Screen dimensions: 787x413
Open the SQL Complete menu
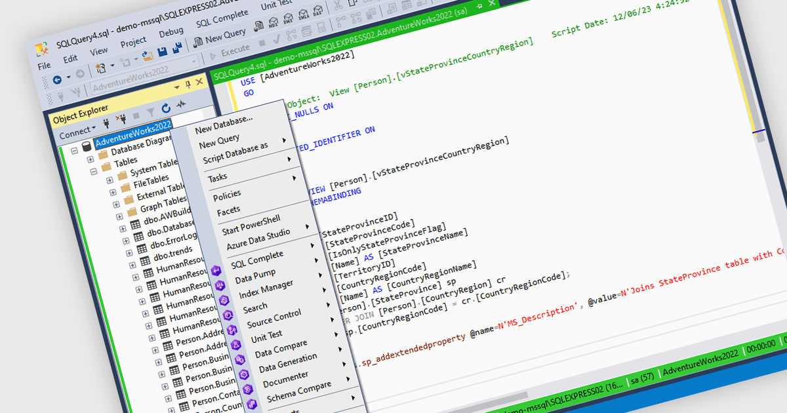(222, 19)
